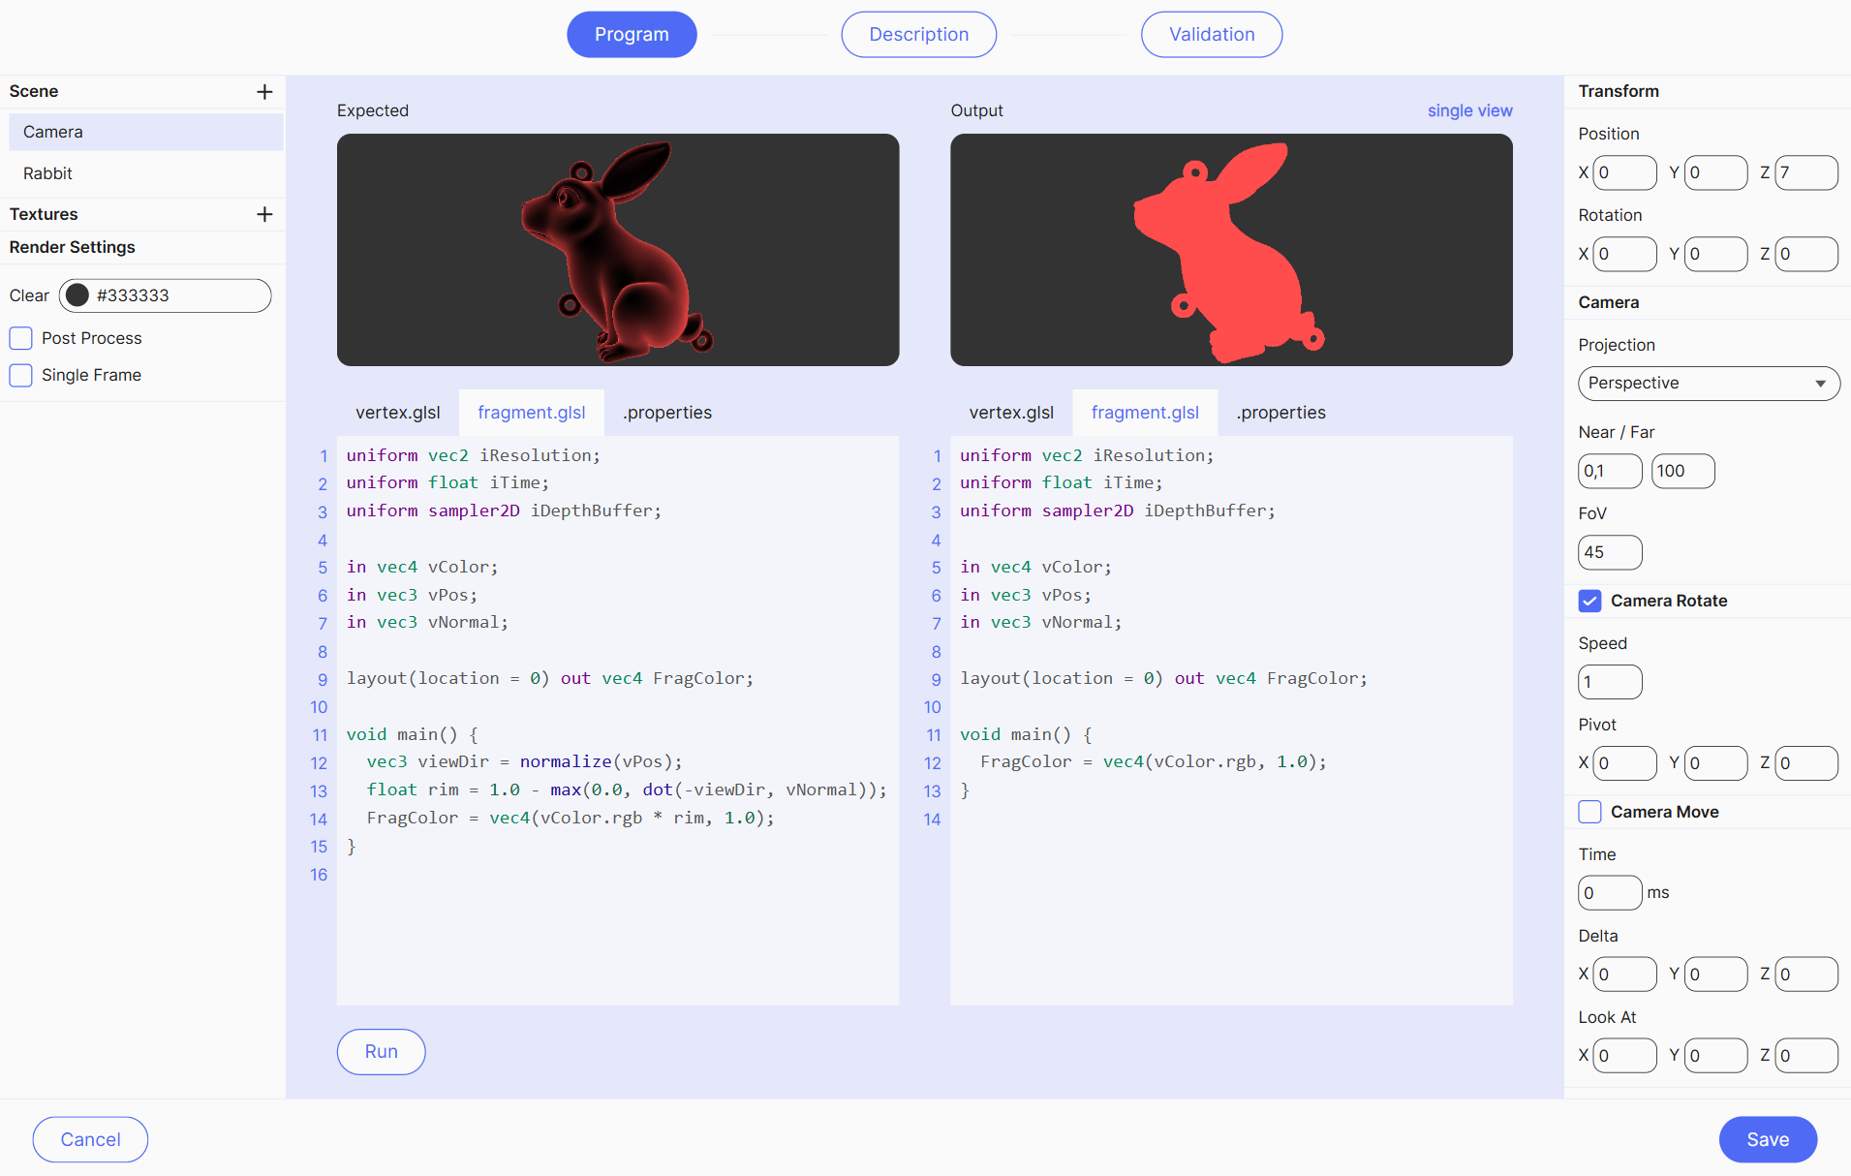Switch to the Description step
Viewport: 1851px width, 1176px height.
[918, 35]
